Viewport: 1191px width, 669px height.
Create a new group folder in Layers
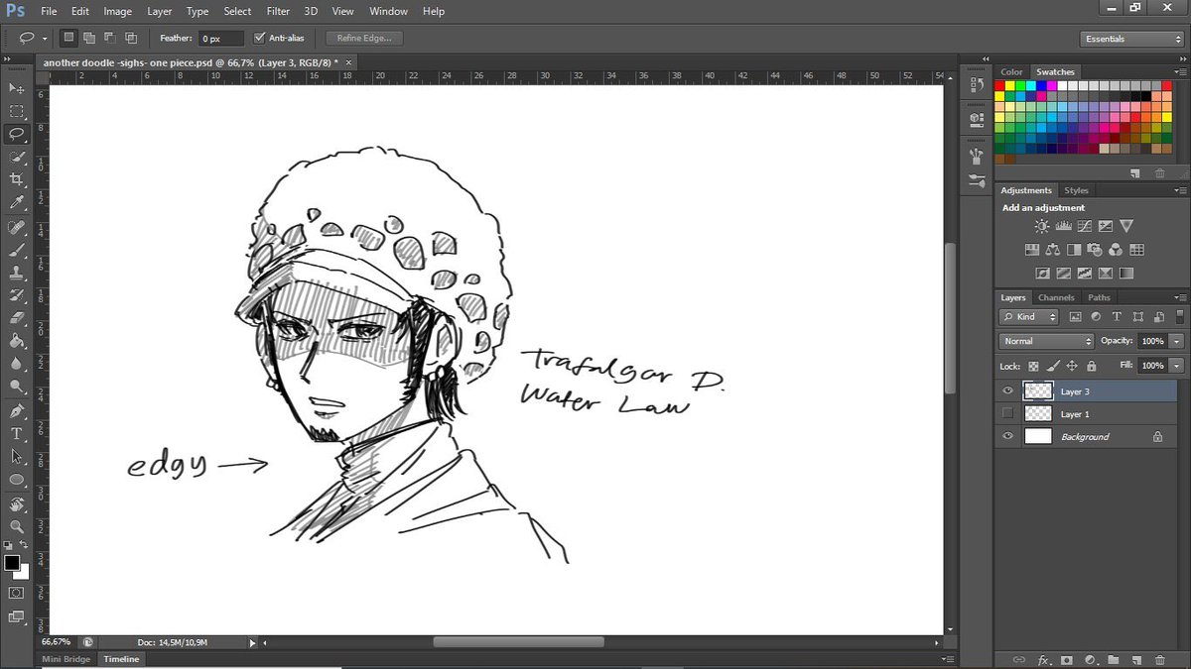coord(1114,659)
